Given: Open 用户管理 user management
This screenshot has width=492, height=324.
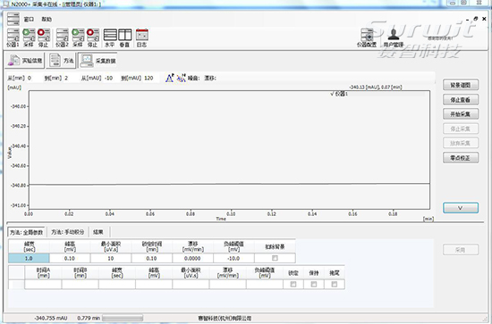Looking at the screenshot, I should [x=394, y=37].
